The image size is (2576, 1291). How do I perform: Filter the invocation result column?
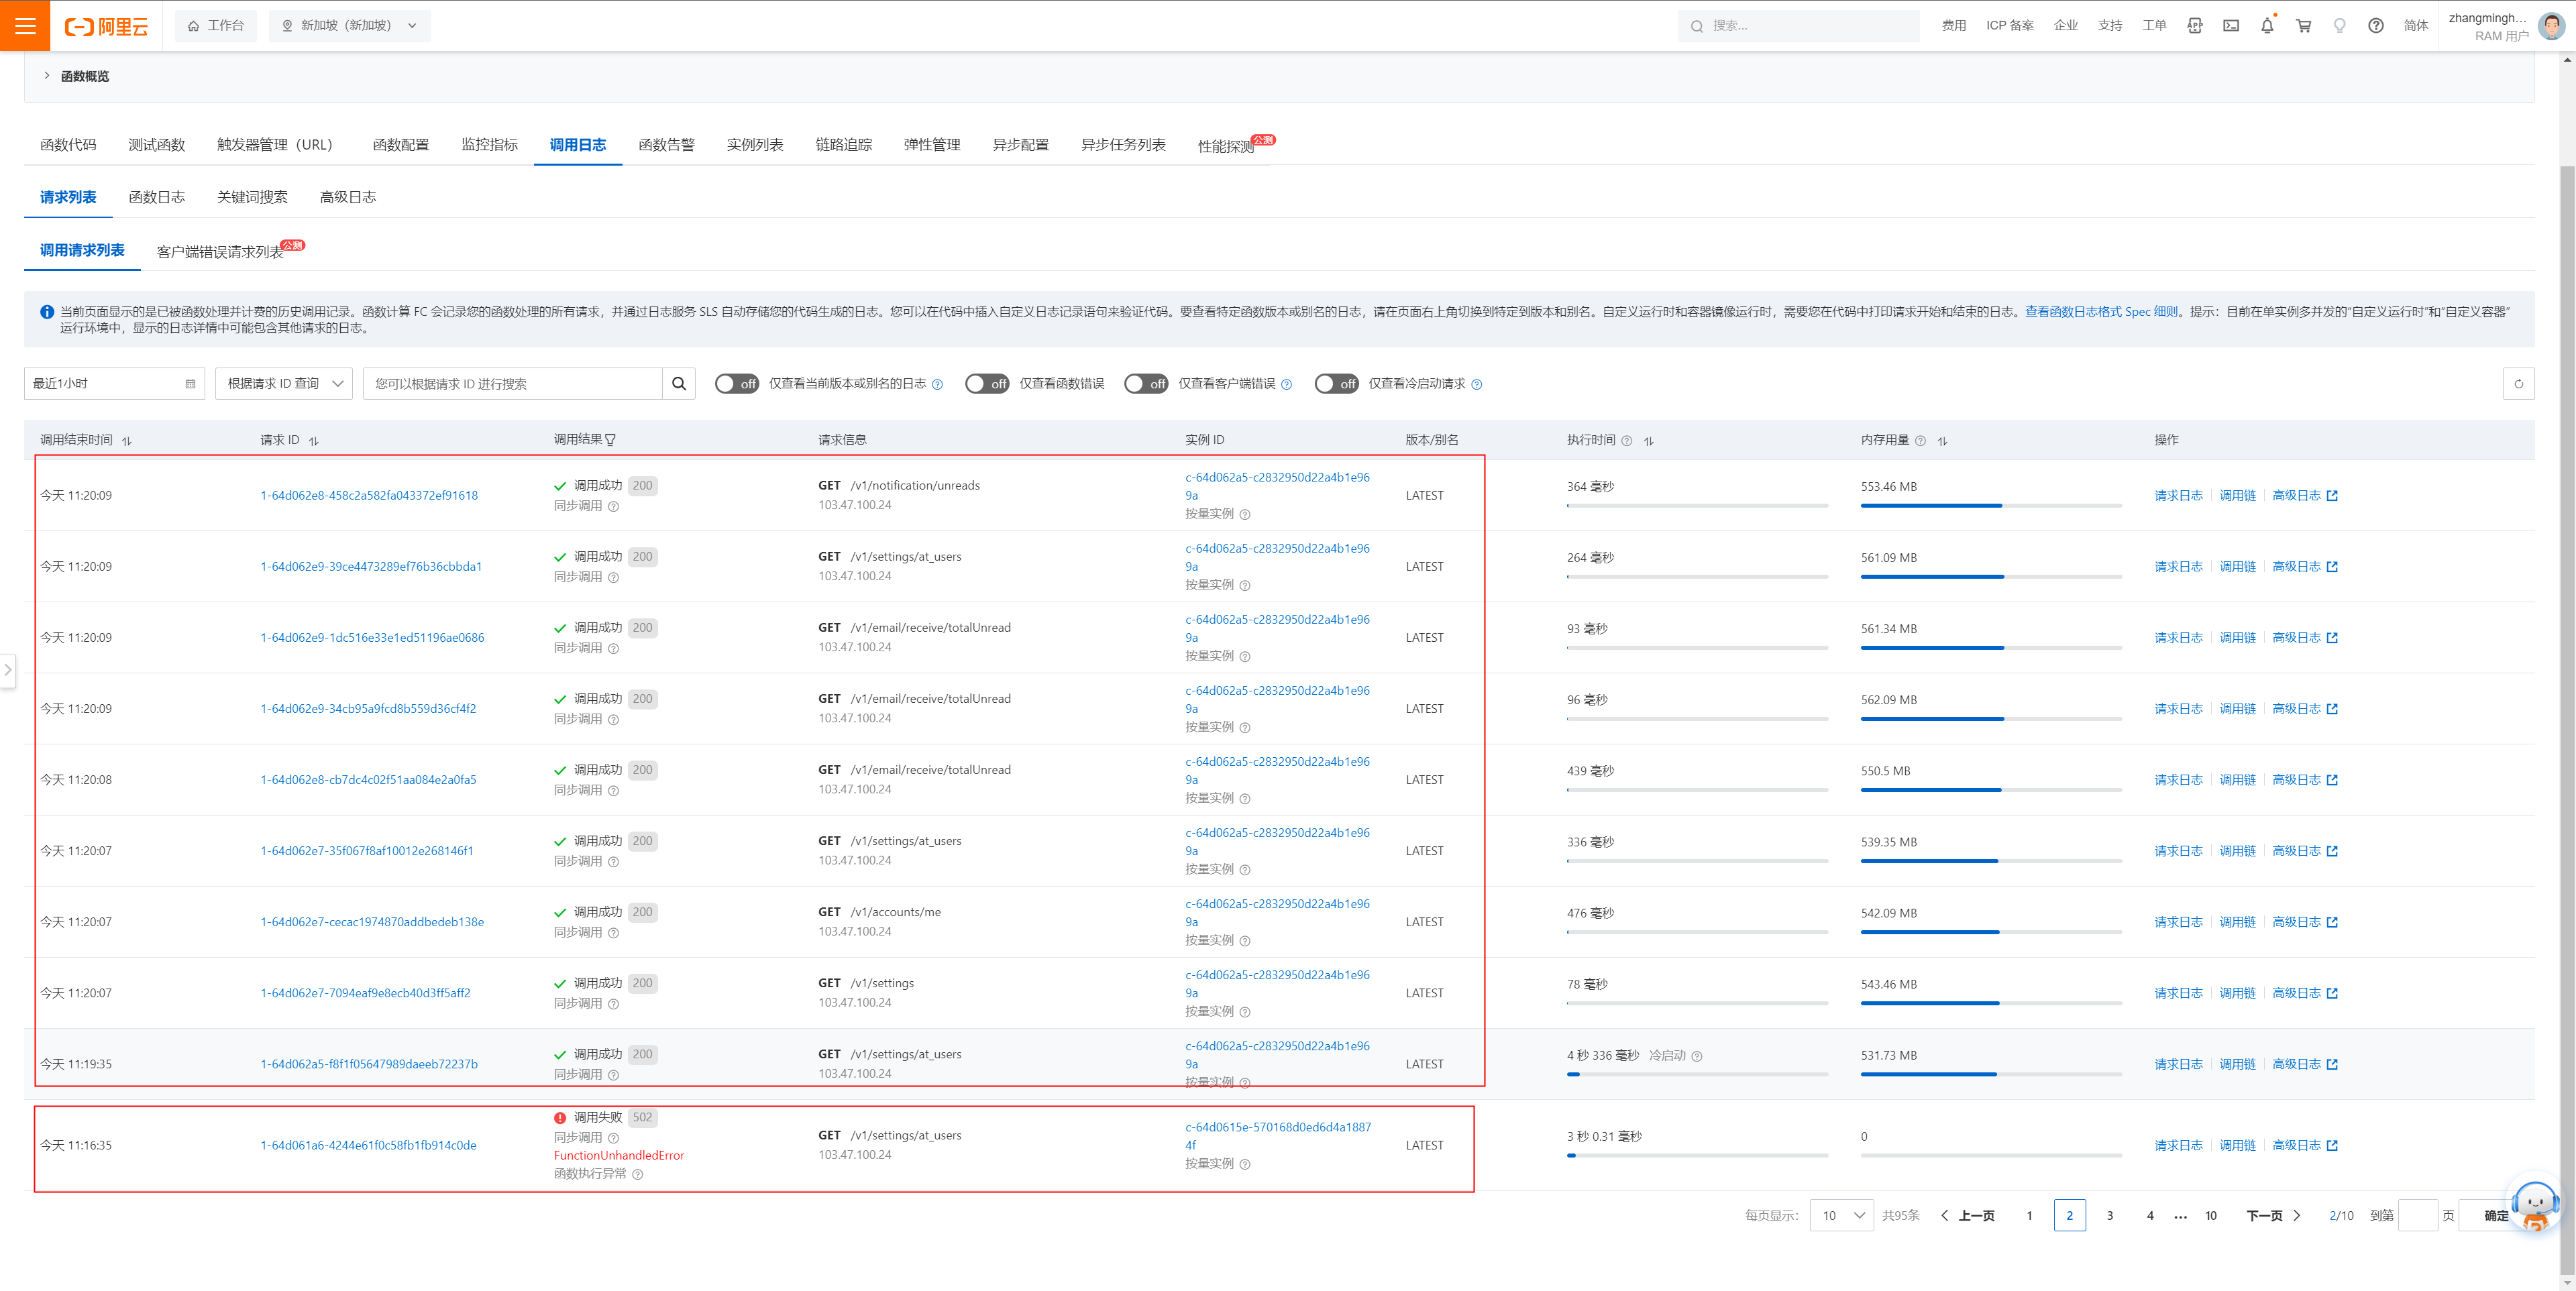[611, 440]
